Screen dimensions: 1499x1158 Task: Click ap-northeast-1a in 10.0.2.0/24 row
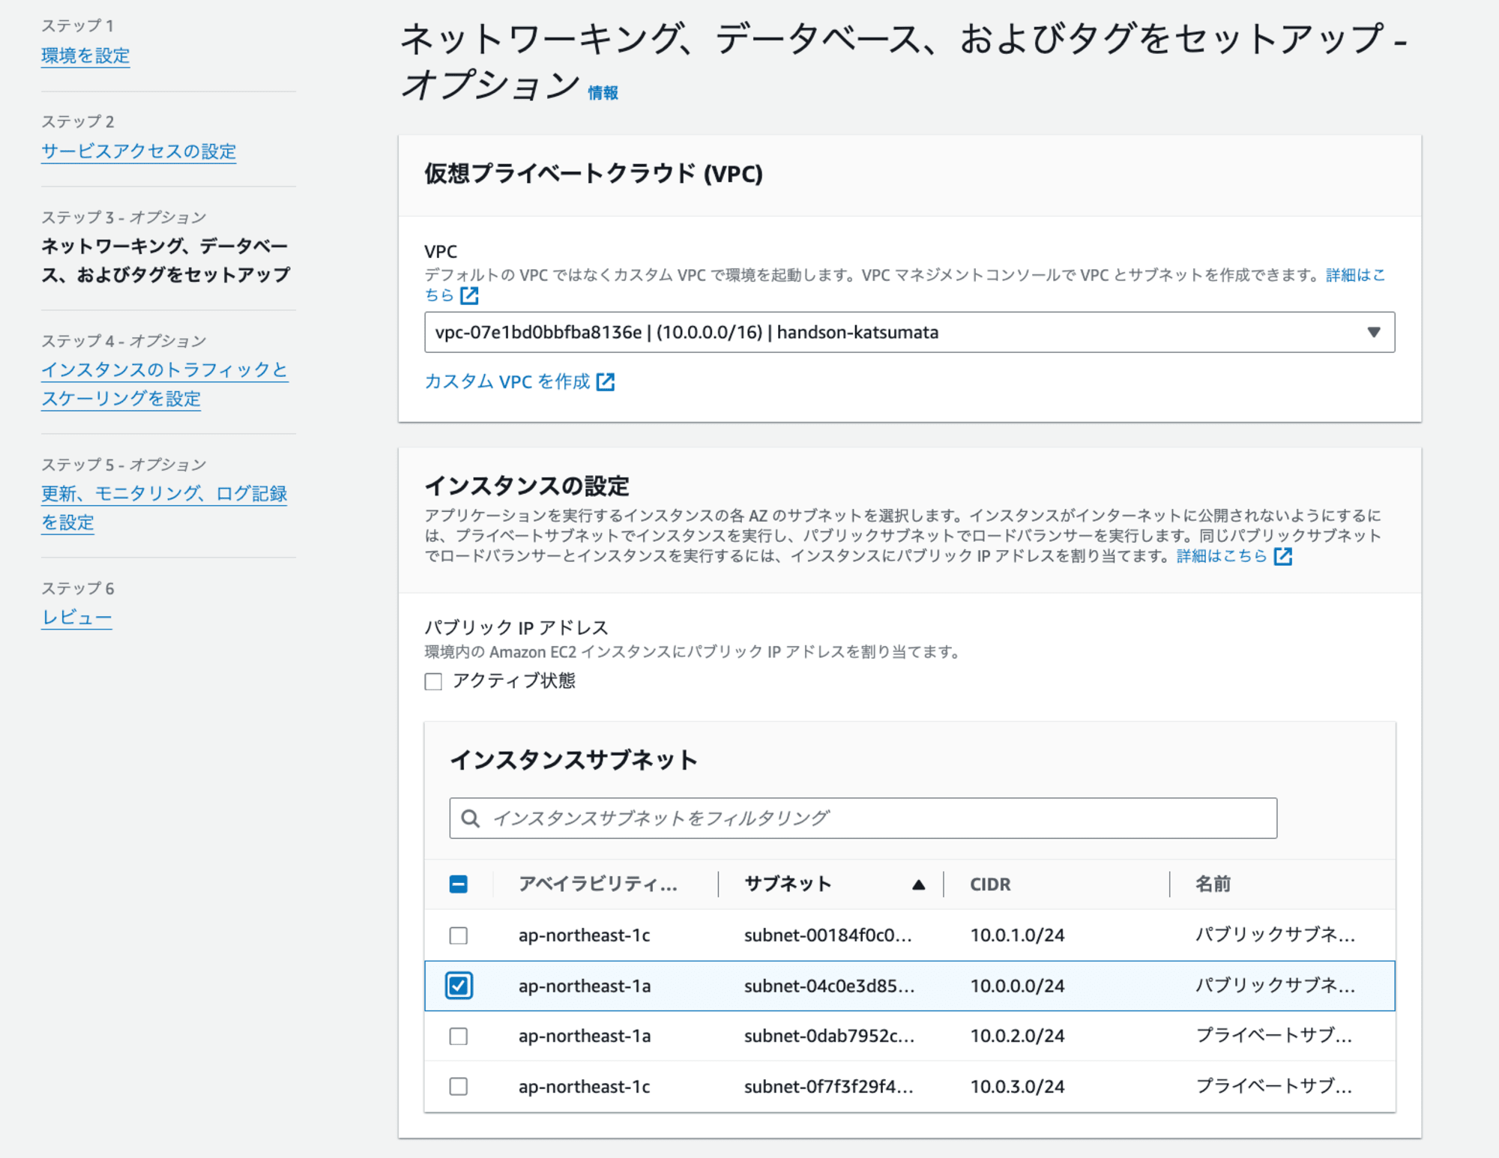[584, 1036]
